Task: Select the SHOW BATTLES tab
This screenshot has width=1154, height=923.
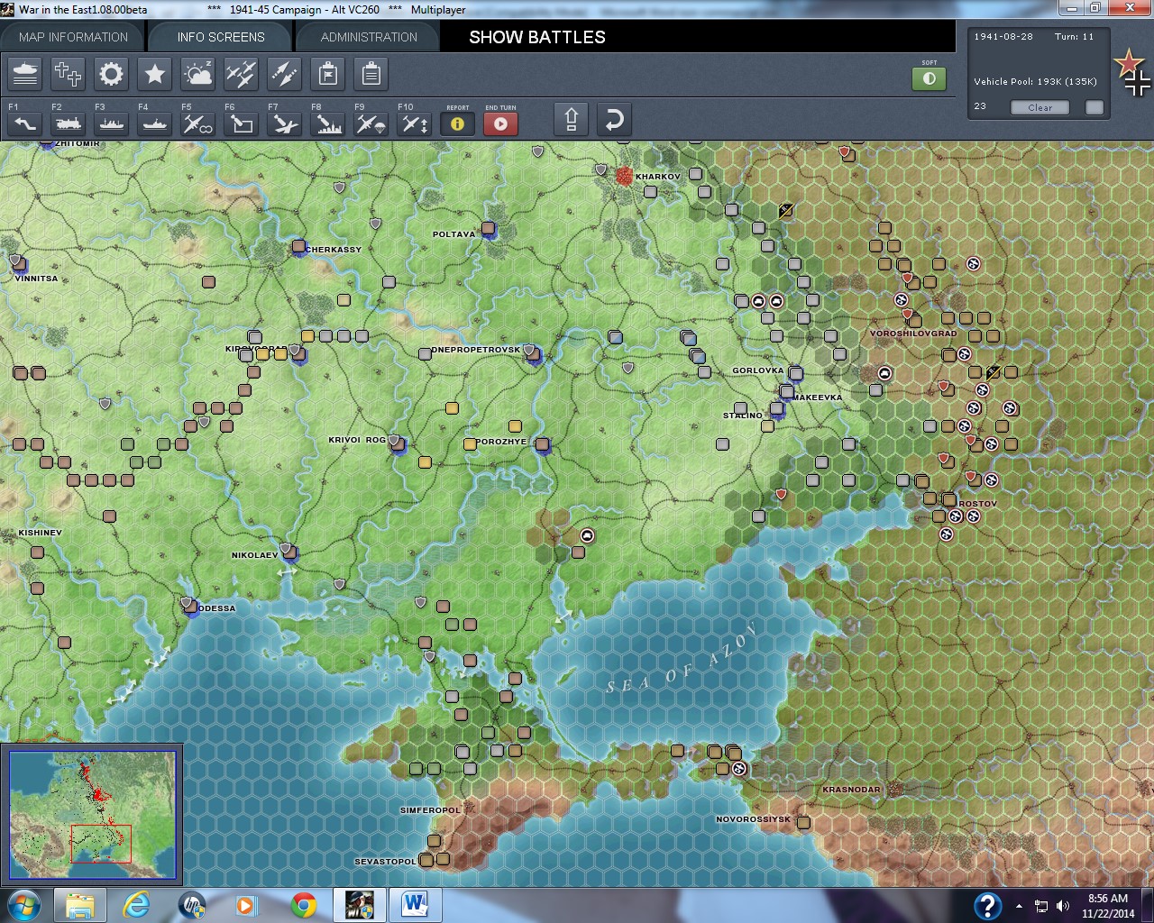Action: point(537,37)
